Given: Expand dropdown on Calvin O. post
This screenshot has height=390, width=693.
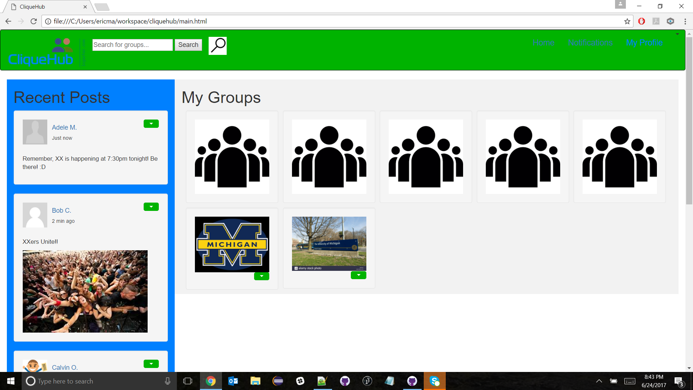Looking at the screenshot, I should click(151, 364).
